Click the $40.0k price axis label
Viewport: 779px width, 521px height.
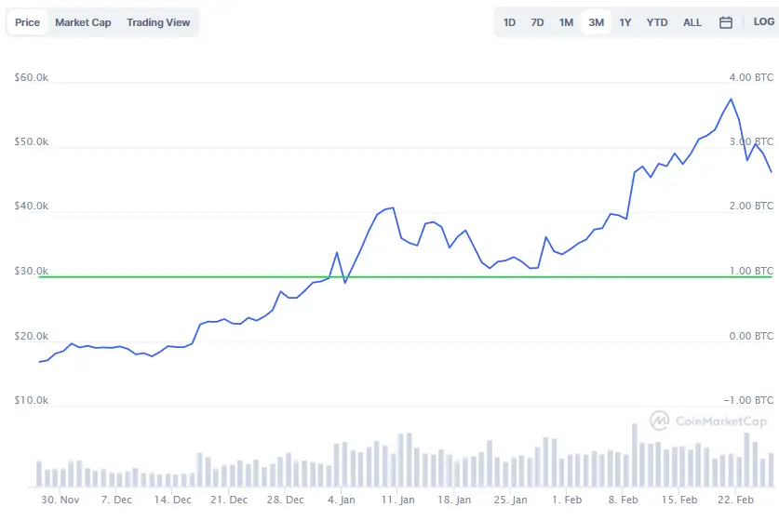32,207
